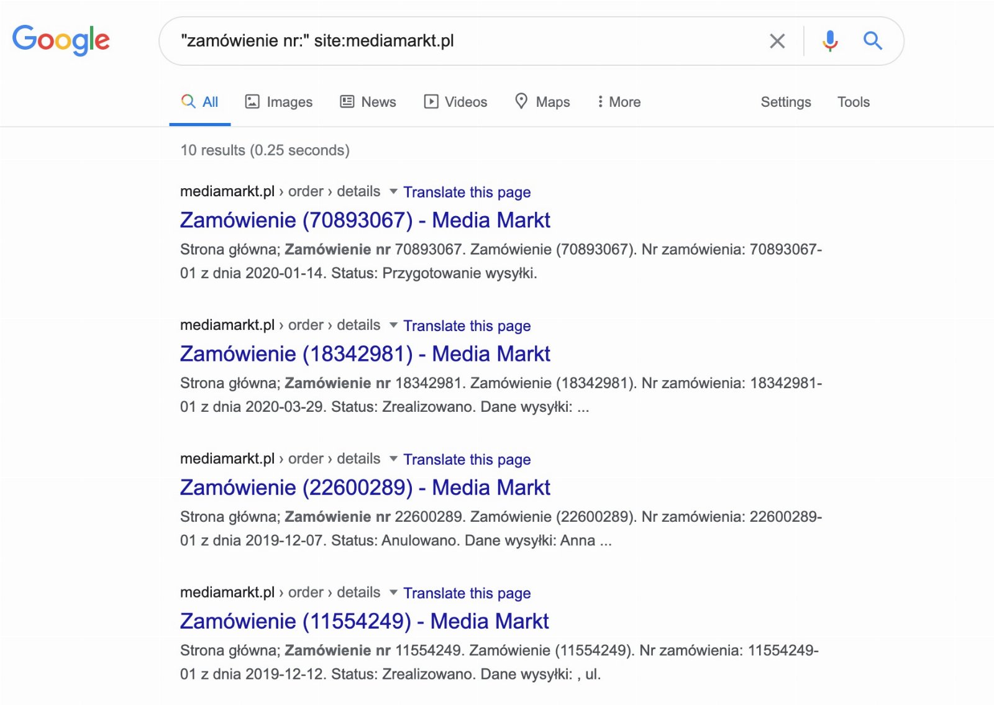The image size is (994, 705).
Task: Open the More search options menu
Action: pyautogui.click(x=619, y=102)
